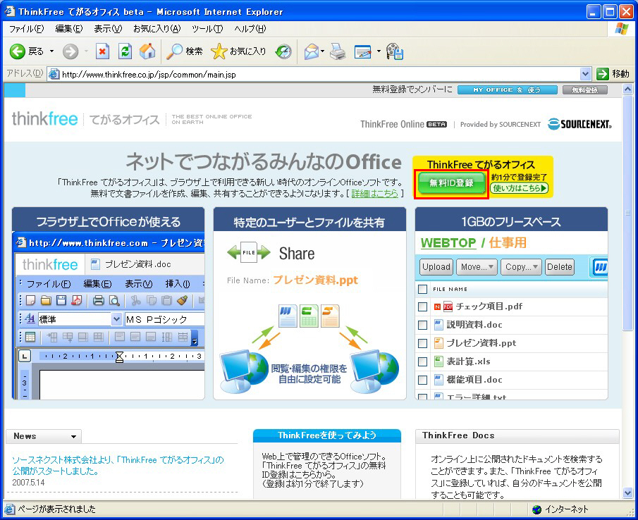
Task: Click the printer icon in embedded editor toolbar
Action: coord(99,300)
